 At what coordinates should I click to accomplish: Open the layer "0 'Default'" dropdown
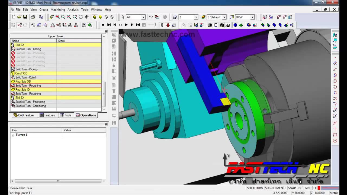point(224,17)
